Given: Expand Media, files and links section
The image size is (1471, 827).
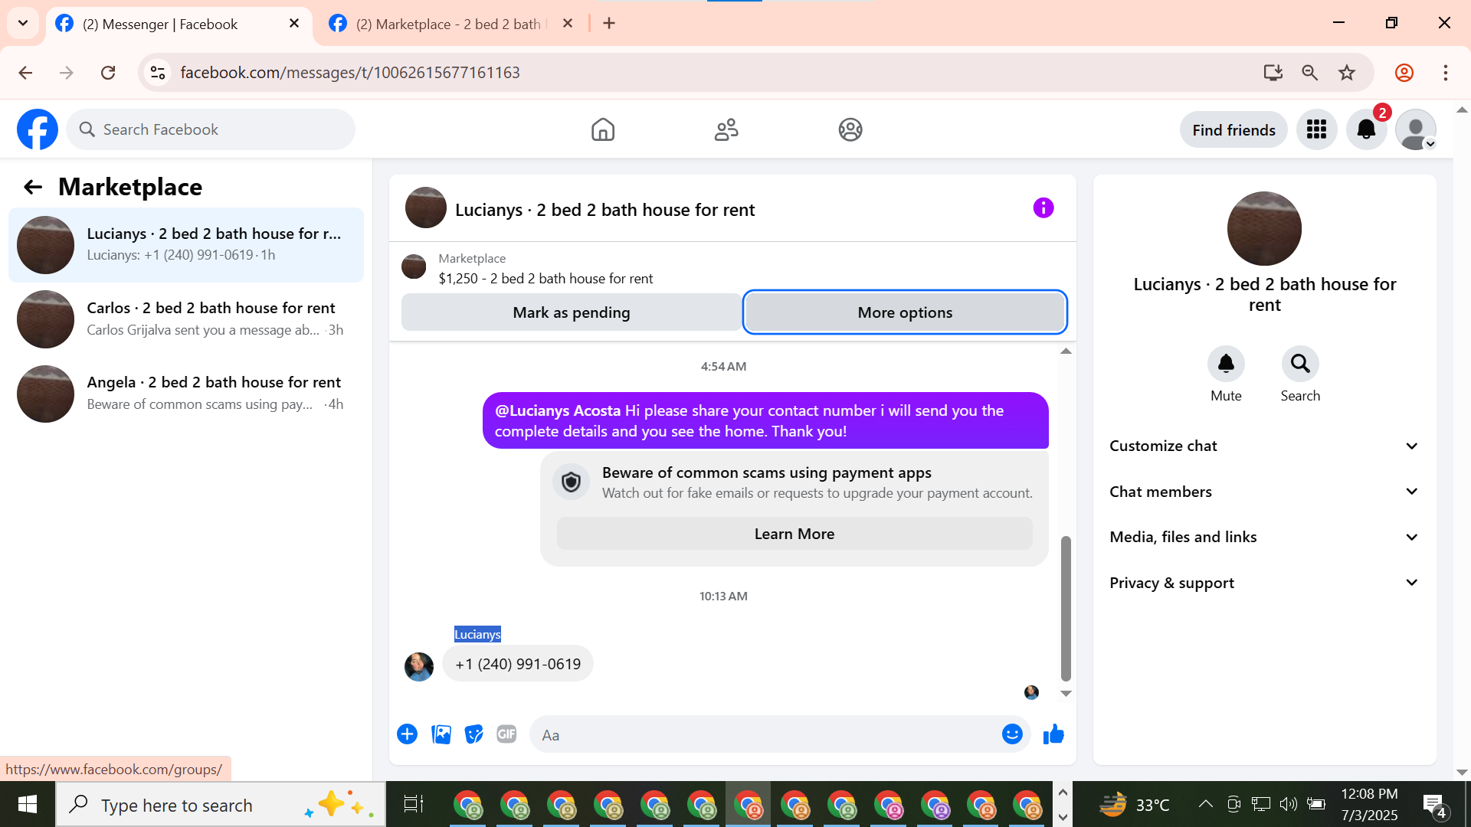Looking at the screenshot, I should (x=1264, y=537).
